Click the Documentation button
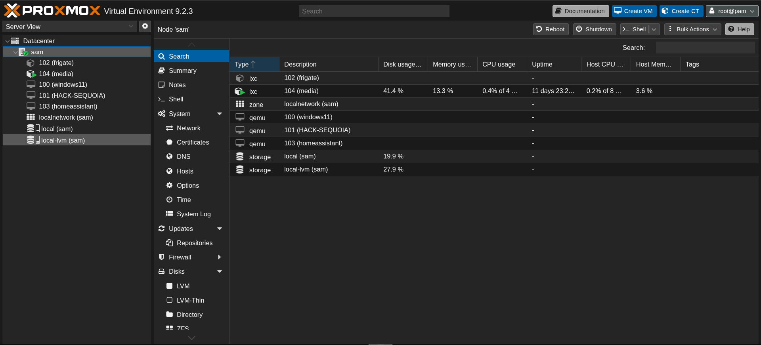 click(x=580, y=11)
